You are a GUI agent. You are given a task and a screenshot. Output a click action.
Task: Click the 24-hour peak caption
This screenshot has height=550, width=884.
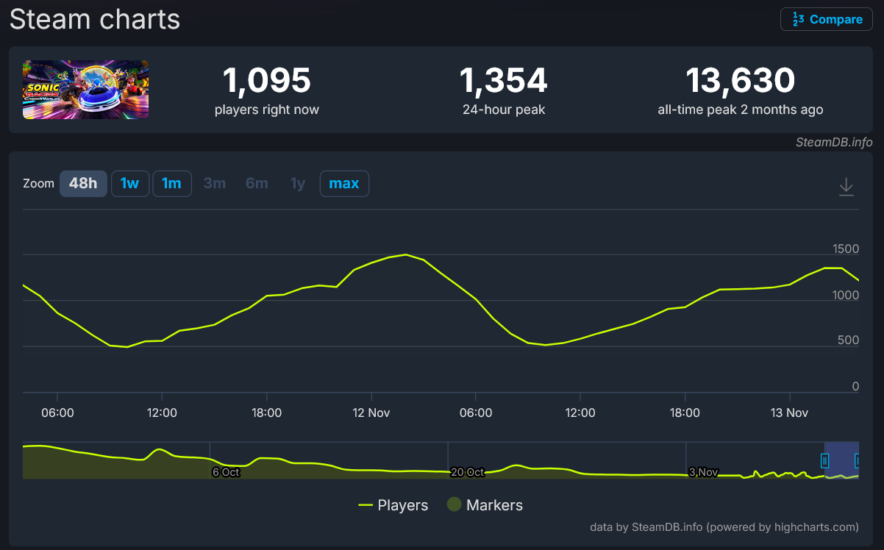click(x=504, y=110)
